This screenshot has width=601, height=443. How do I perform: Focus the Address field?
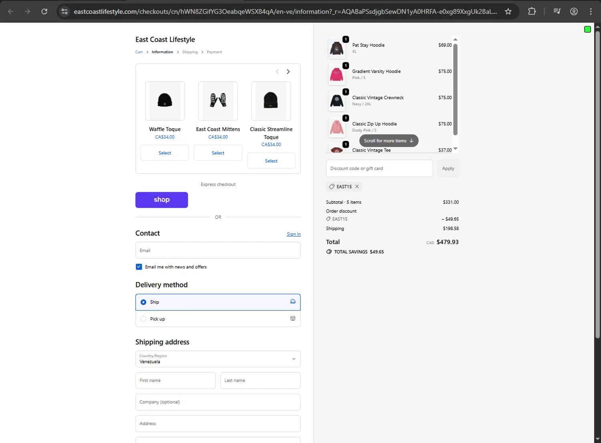click(x=218, y=423)
